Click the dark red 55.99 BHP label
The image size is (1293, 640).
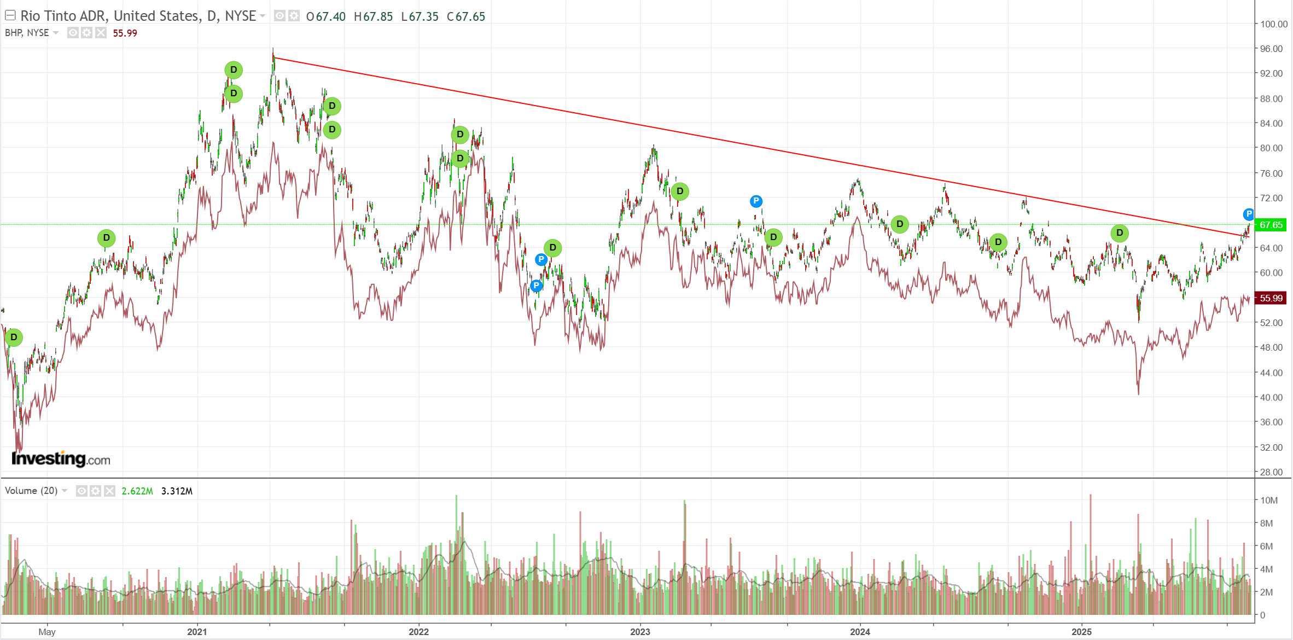1271,298
